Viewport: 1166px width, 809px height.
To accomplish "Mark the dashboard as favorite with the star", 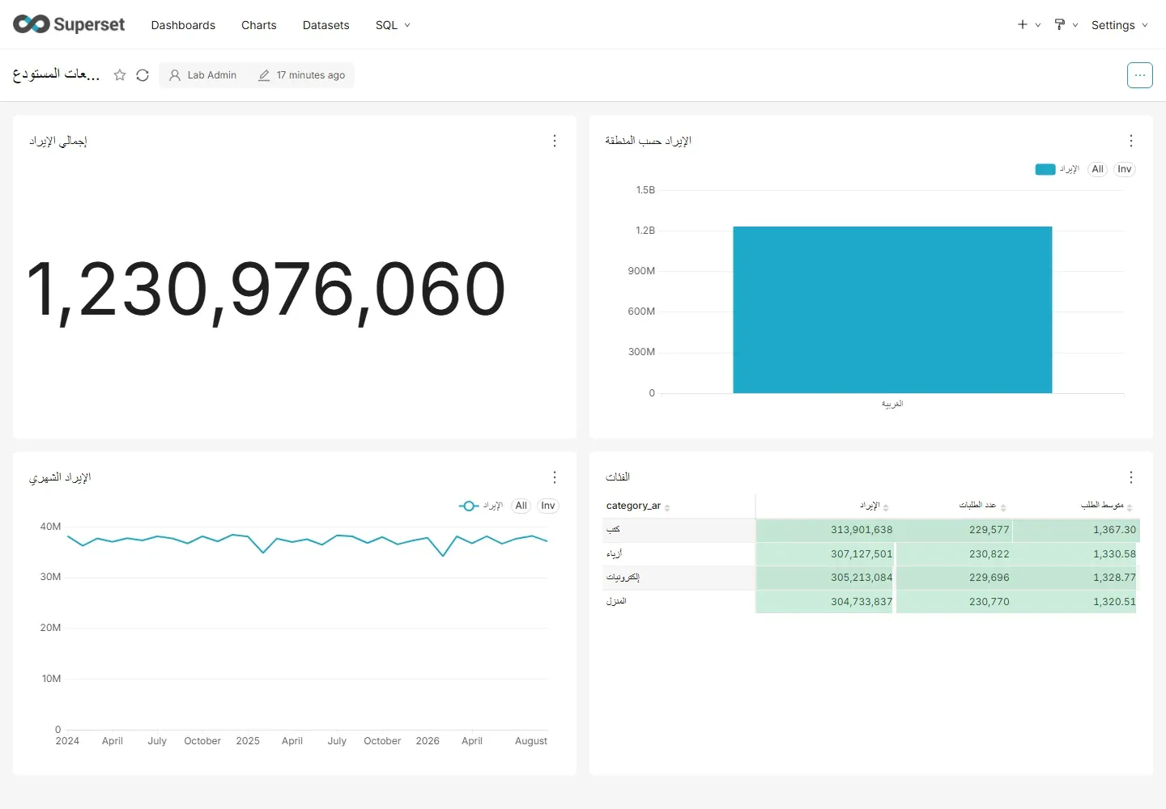I will [120, 75].
